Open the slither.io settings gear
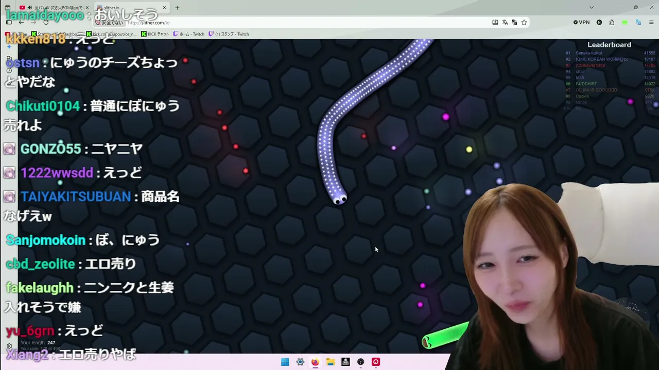The width and height of the screenshot is (659, 370). click(x=9, y=346)
